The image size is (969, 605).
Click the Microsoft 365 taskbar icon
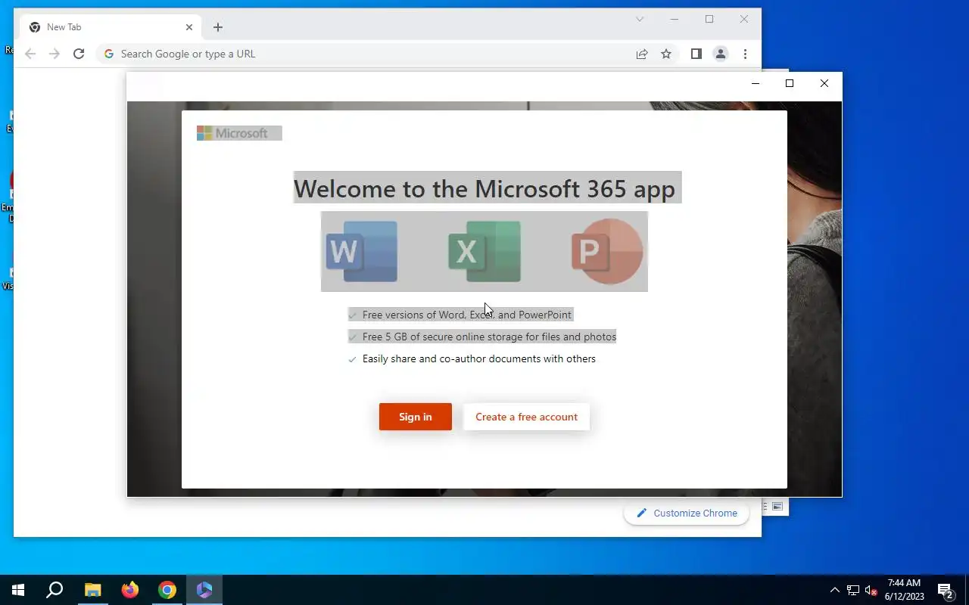(x=204, y=590)
